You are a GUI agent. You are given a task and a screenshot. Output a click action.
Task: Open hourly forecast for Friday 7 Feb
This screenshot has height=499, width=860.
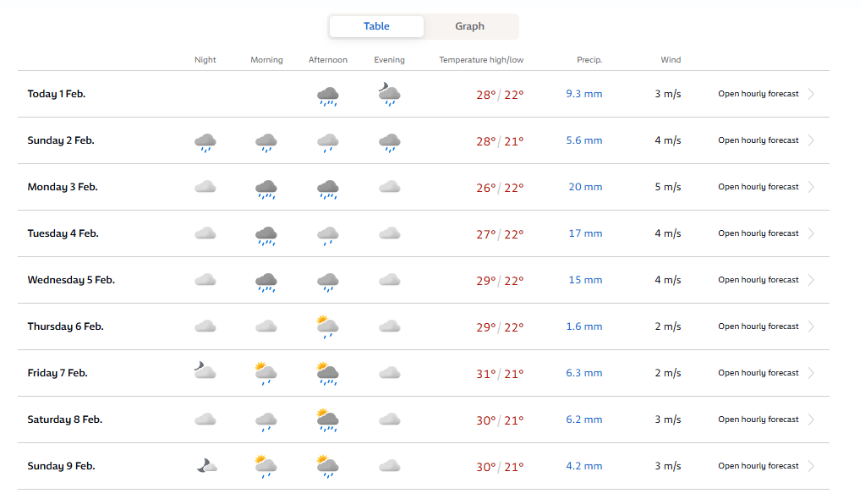[758, 373]
